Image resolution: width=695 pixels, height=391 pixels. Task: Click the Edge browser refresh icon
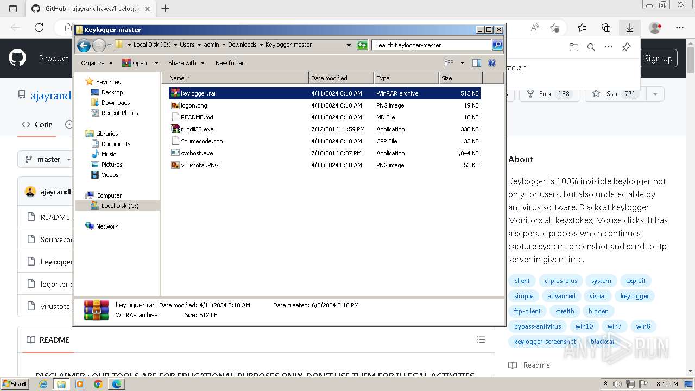[x=39, y=28]
